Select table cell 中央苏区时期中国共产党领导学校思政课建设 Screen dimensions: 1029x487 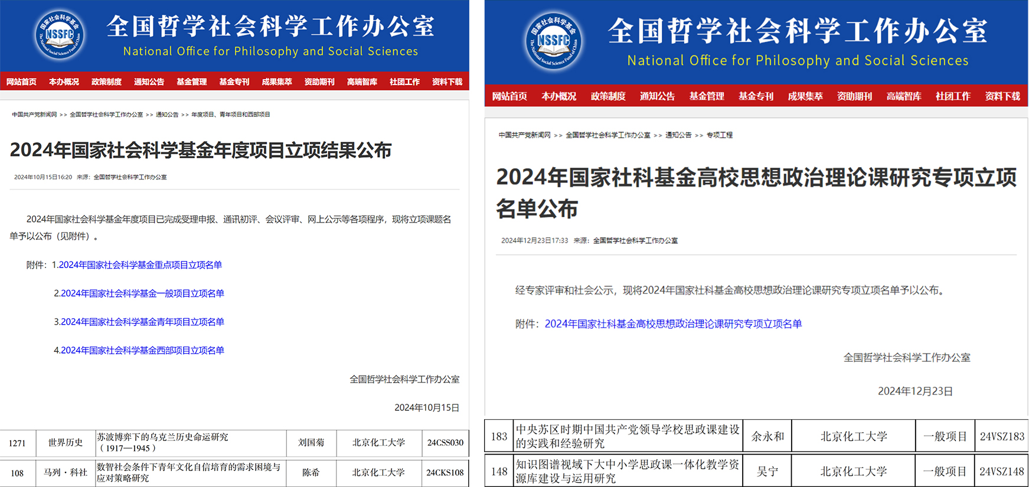[628, 436]
